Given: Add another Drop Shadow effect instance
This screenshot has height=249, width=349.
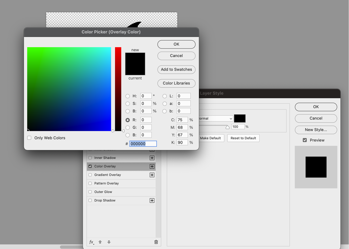Looking at the screenshot, I should 152,200.
